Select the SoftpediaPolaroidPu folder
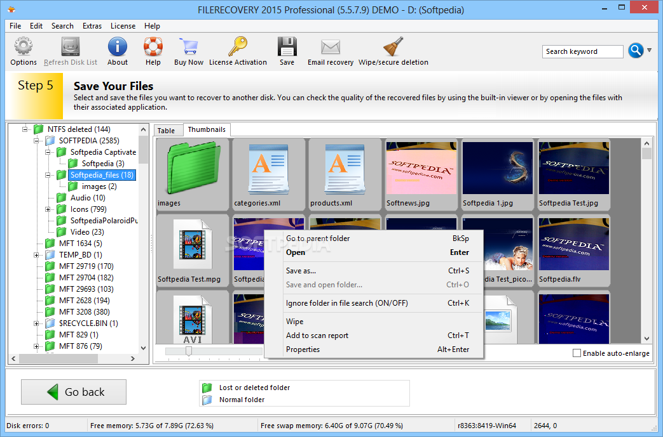 tap(104, 220)
